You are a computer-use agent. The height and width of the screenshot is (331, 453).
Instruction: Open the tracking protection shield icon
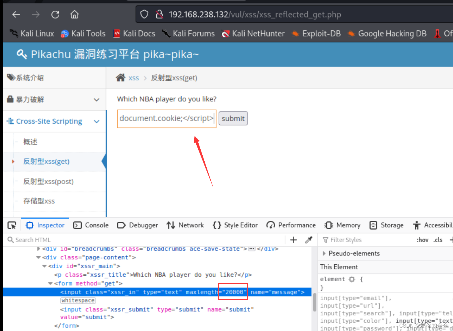(x=144, y=14)
